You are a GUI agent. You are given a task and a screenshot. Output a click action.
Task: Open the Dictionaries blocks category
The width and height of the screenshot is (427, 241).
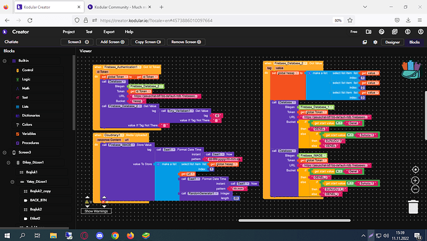coord(31,116)
